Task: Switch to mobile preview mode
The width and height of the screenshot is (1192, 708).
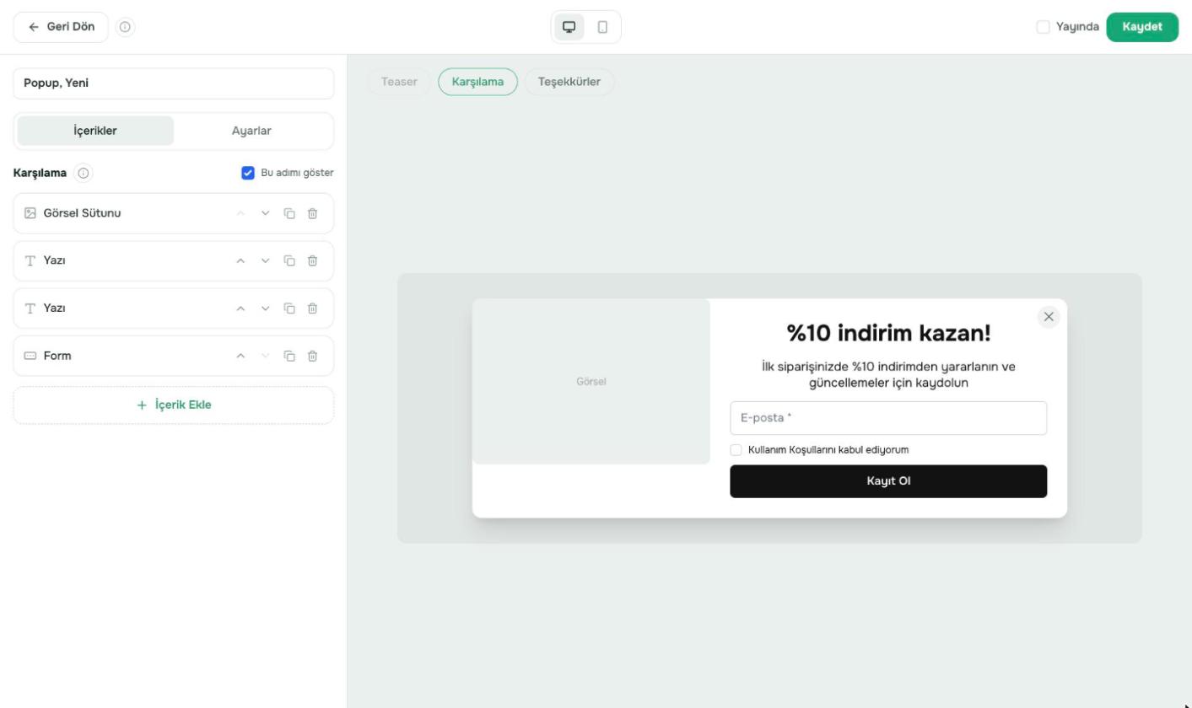Action: pos(602,27)
